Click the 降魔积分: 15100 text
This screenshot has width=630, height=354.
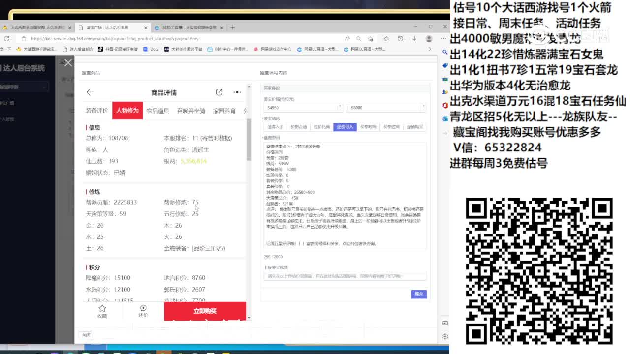[x=108, y=278]
